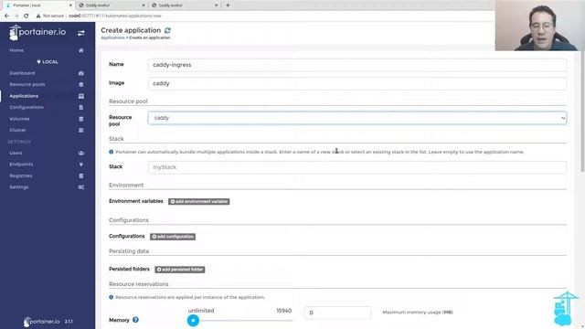585x329 pixels.
Task: Click the Home house icon in sidebar
Action: pyautogui.click(x=81, y=50)
